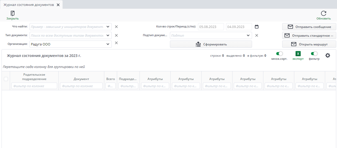Check the select-all rows checkbox in header

pos(6,79)
